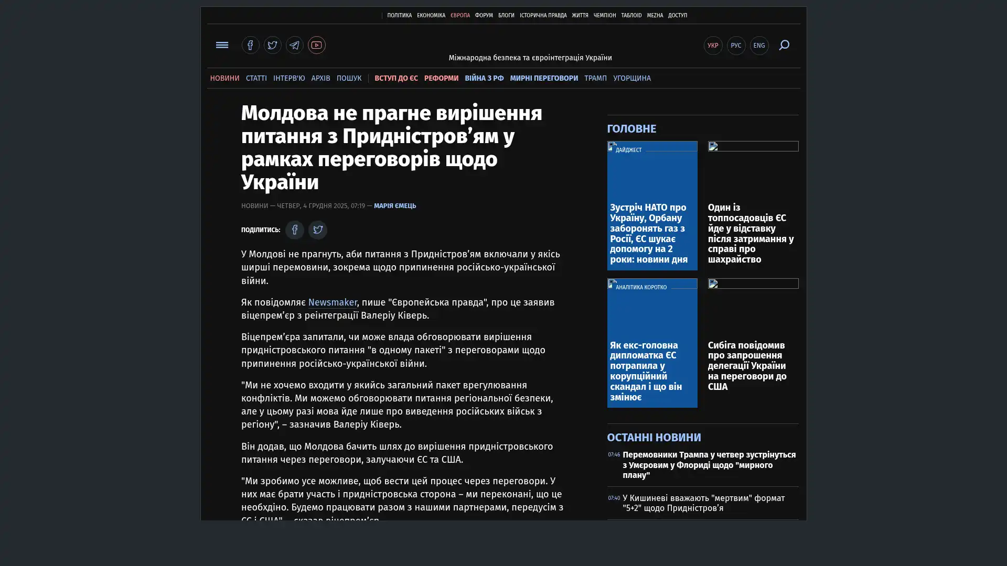Viewport: 1007px width, 566px height.
Task: Share article via Twitter icon
Action: [317, 230]
